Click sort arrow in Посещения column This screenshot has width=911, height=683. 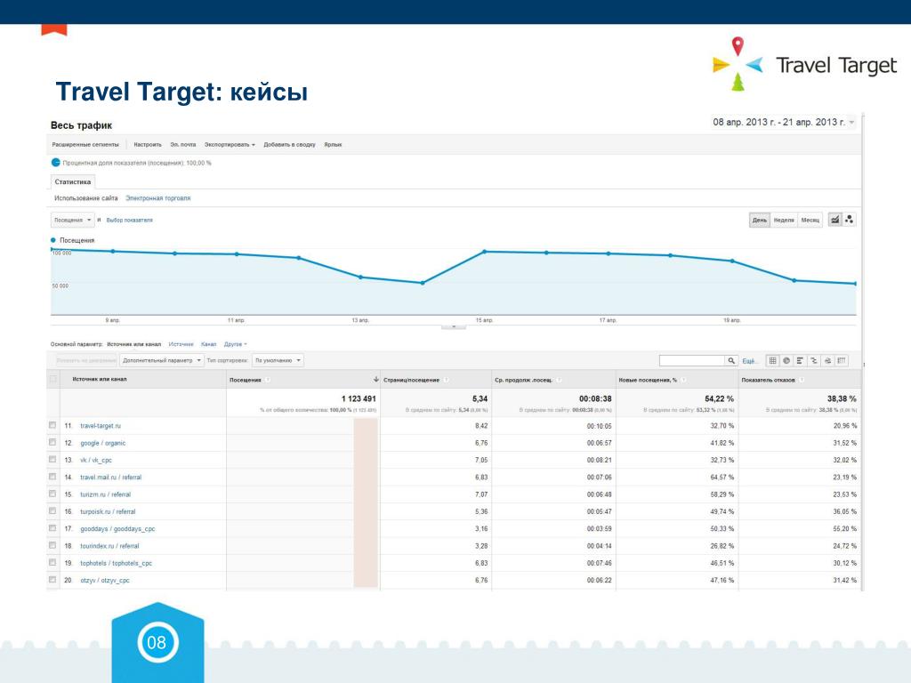(376, 379)
